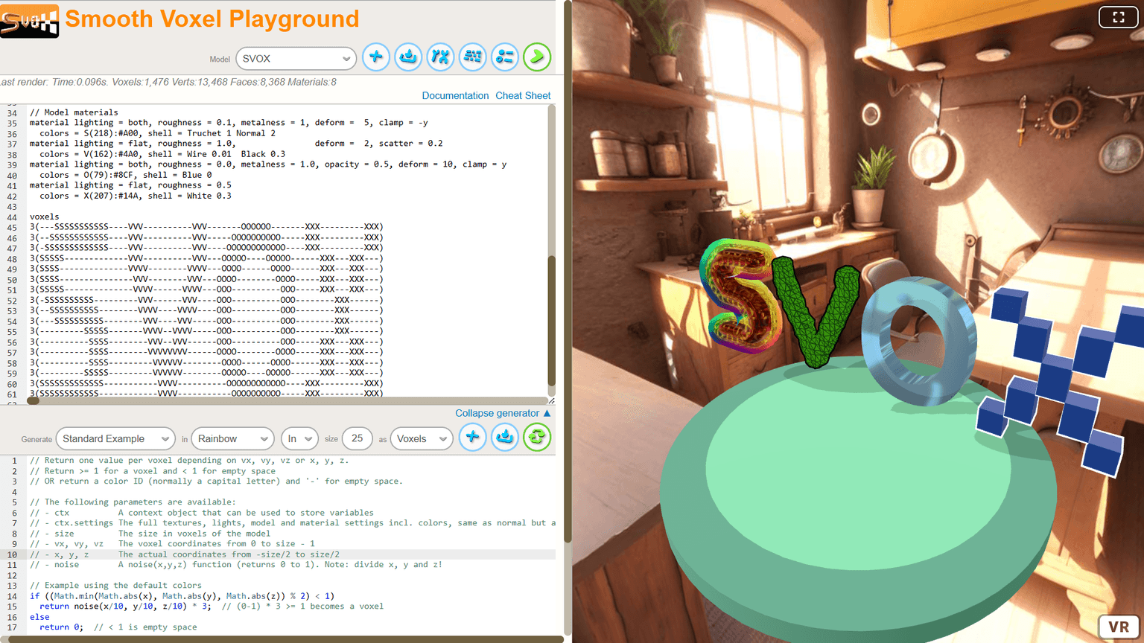The width and height of the screenshot is (1144, 643).
Task: Open the tools (wrench) icon
Action: [440, 57]
